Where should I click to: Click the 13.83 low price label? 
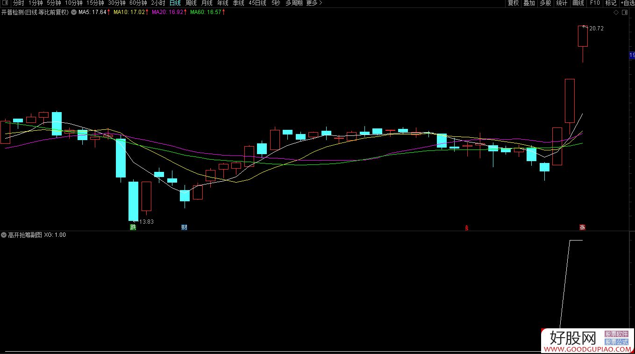pos(147,222)
